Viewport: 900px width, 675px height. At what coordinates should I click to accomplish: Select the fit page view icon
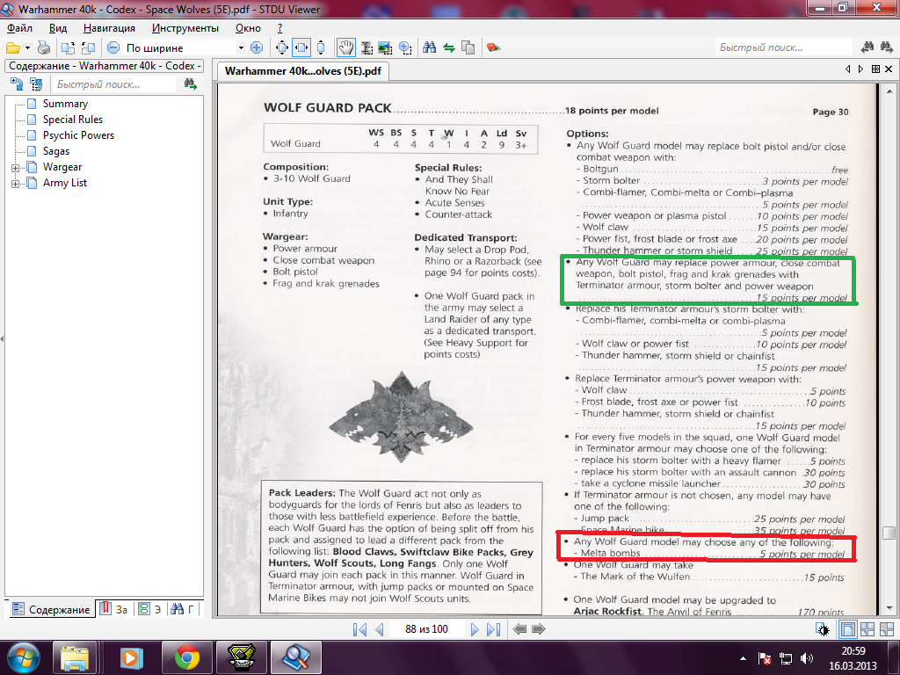point(282,47)
